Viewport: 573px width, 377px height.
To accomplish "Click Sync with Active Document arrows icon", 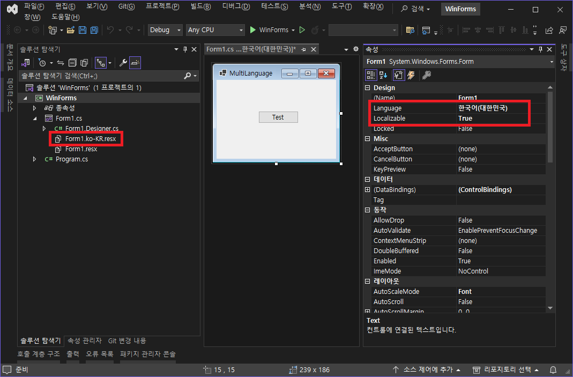I will pyautogui.click(x=61, y=63).
